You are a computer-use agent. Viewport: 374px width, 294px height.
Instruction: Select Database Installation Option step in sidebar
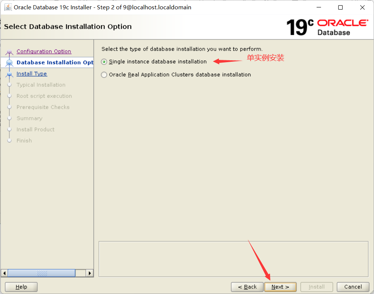55,63
